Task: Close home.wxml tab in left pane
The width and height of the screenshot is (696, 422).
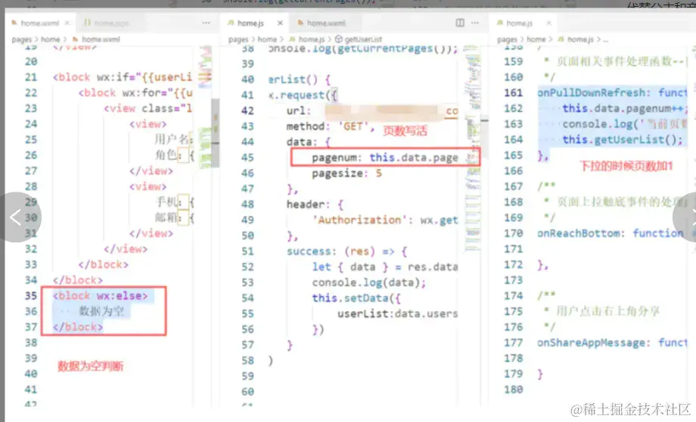Action: click(x=67, y=23)
